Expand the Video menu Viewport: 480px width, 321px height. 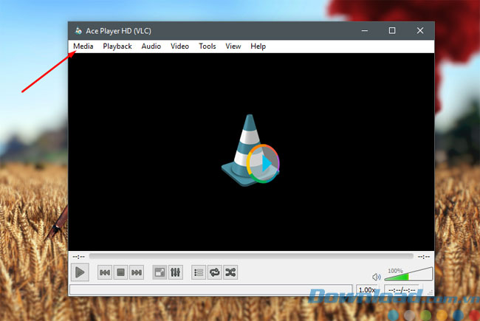(179, 46)
